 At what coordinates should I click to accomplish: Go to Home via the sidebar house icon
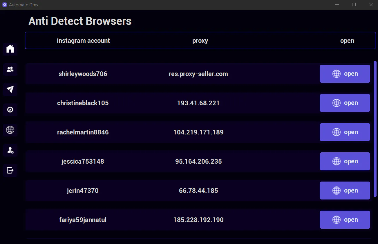coord(10,49)
